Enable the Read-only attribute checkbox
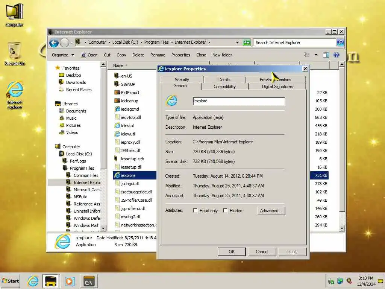The height and width of the screenshot is (289, 385). (195, 211)
